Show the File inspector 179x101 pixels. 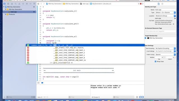(159, 4)
